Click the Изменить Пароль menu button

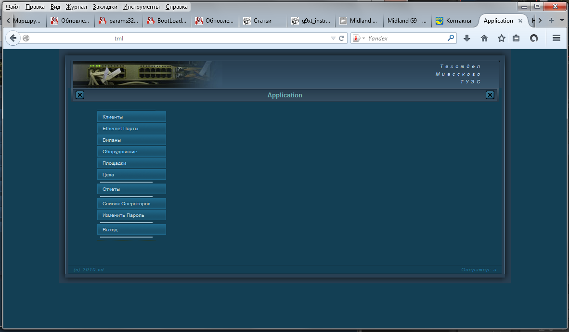[x=131, y=215]
